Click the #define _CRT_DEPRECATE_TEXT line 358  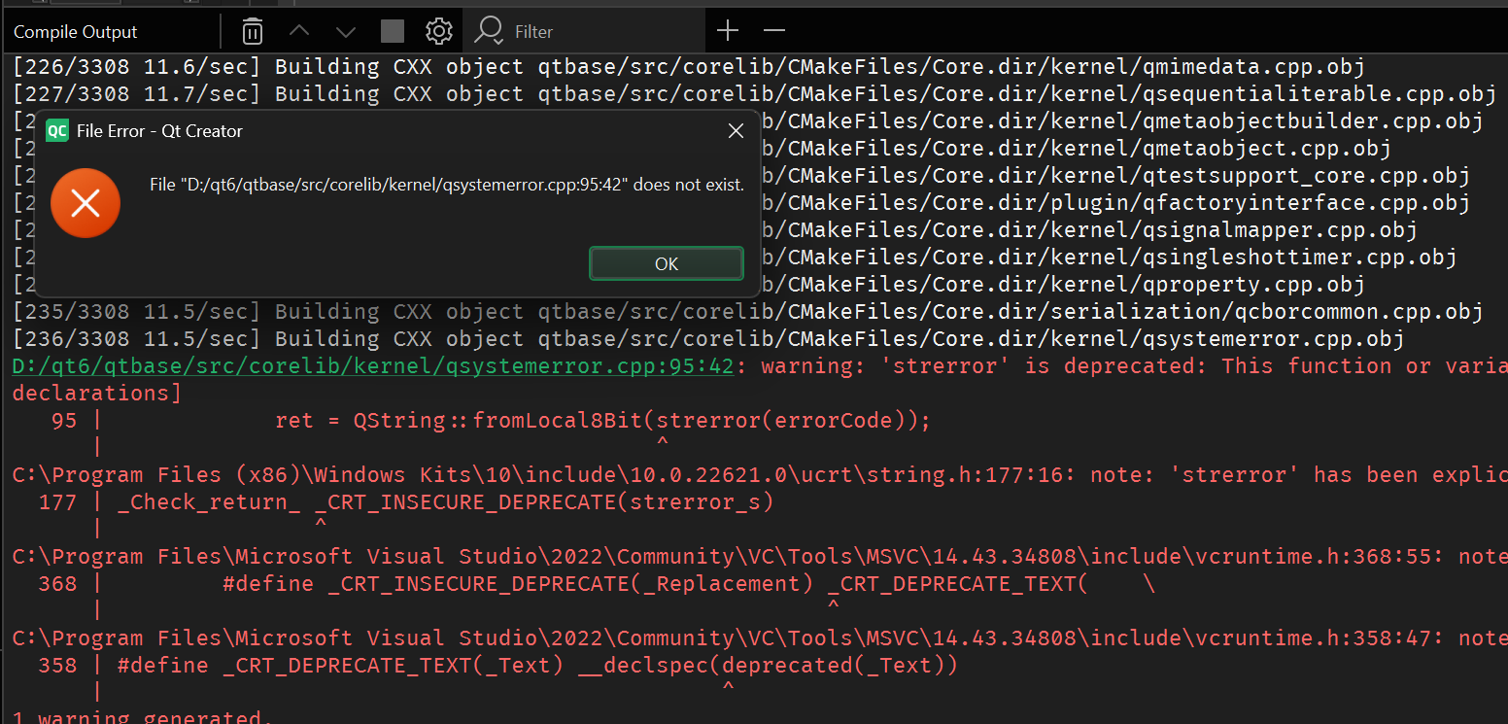pyautogui.click(x=497, y=666)
